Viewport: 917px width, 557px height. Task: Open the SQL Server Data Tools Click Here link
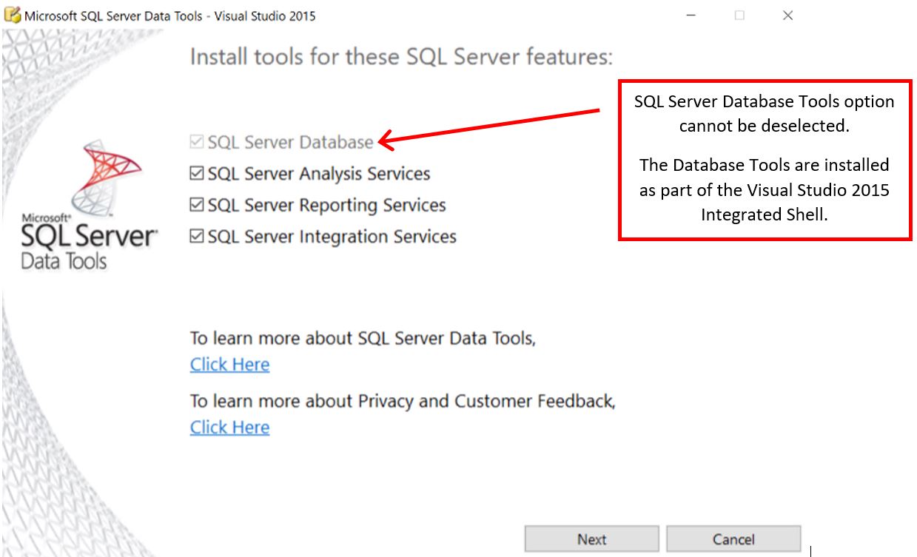(229, 365)
